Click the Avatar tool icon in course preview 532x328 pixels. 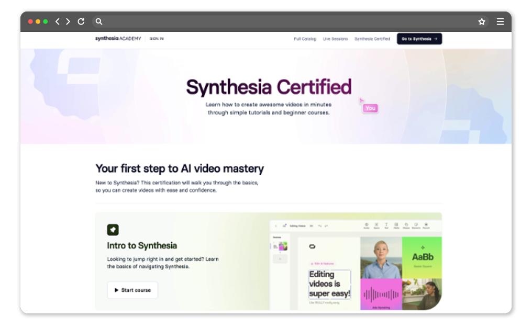[x=367, y=225]
